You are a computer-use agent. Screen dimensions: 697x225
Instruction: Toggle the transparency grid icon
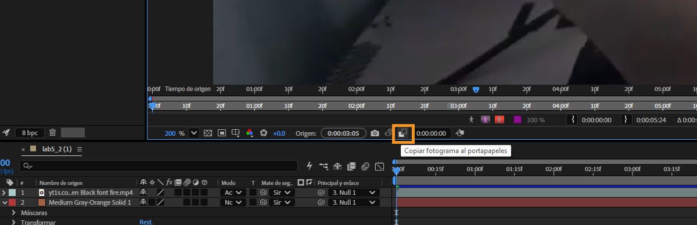208,133
